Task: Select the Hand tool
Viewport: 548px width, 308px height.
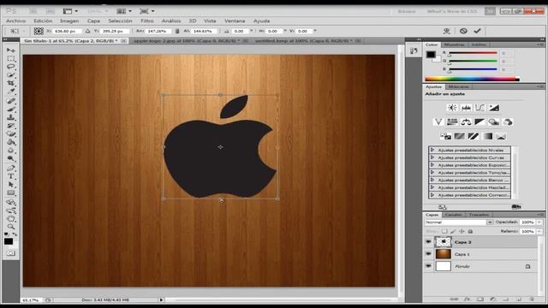Action: tap(11, 219)
